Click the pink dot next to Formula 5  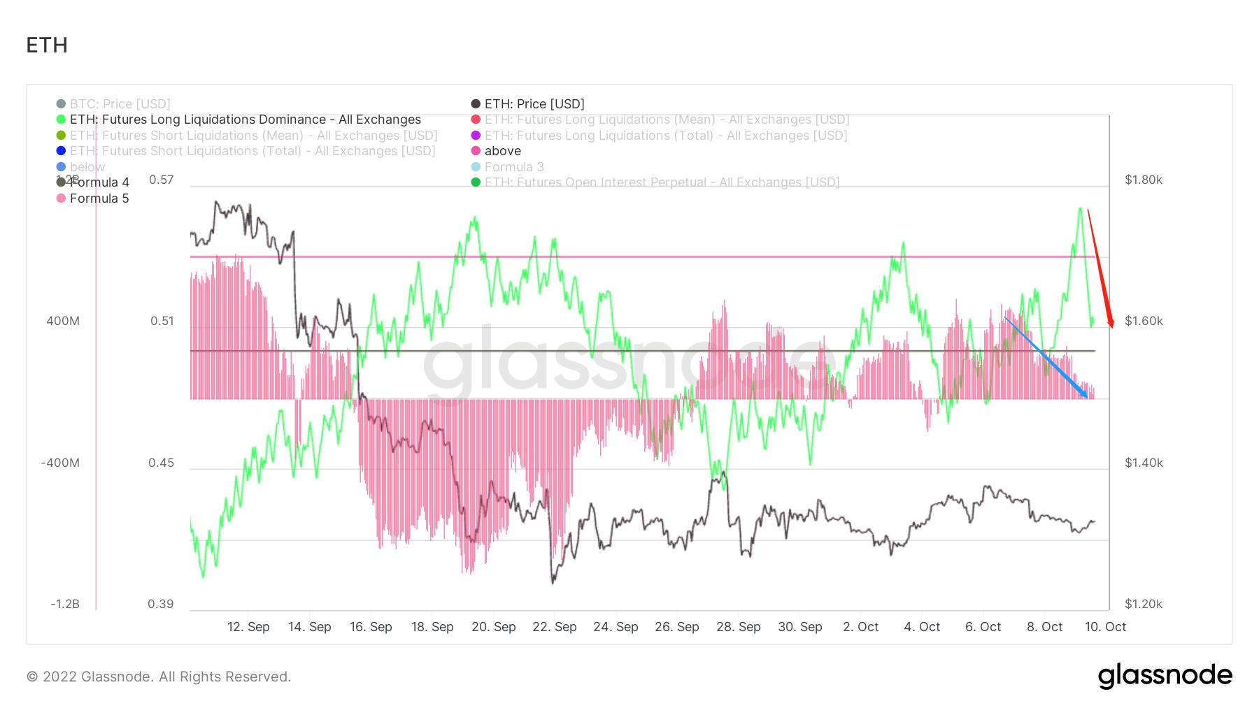61,198
